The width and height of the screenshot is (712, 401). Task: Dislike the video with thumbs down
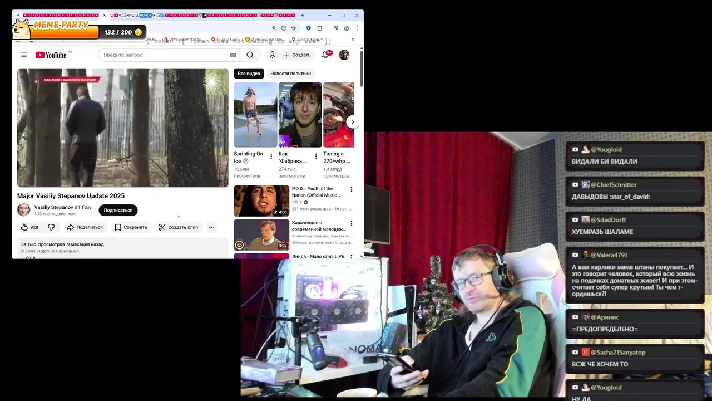click(51, 227)
